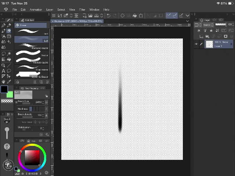Click the black main color swatch

click(x=4, y=89)
